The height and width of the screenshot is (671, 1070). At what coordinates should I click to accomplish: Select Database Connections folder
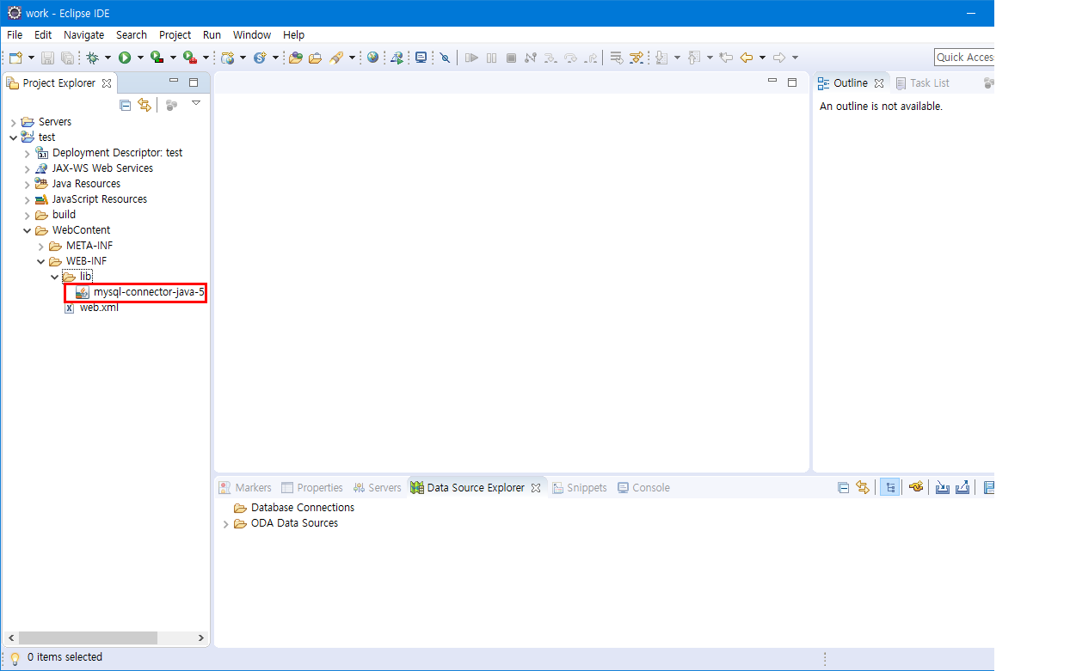[293, 508]
